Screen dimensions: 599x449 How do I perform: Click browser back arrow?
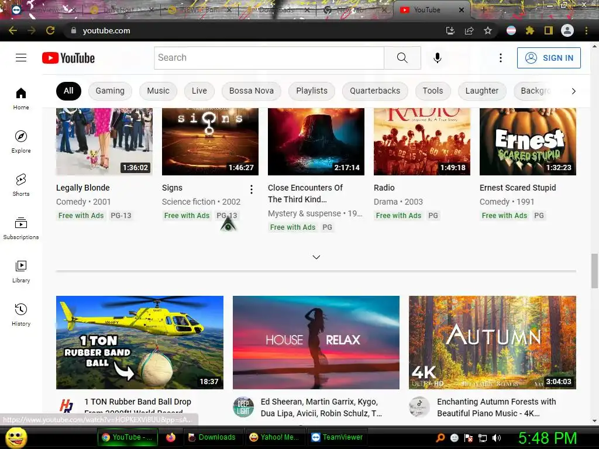click(x=13, y=30)
